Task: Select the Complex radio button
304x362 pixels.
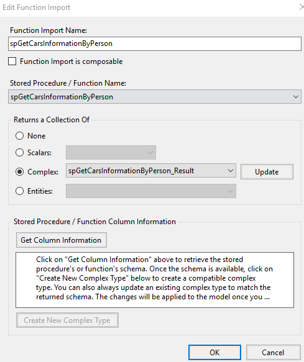Action: pyautogui.click(x=20, y=172)
